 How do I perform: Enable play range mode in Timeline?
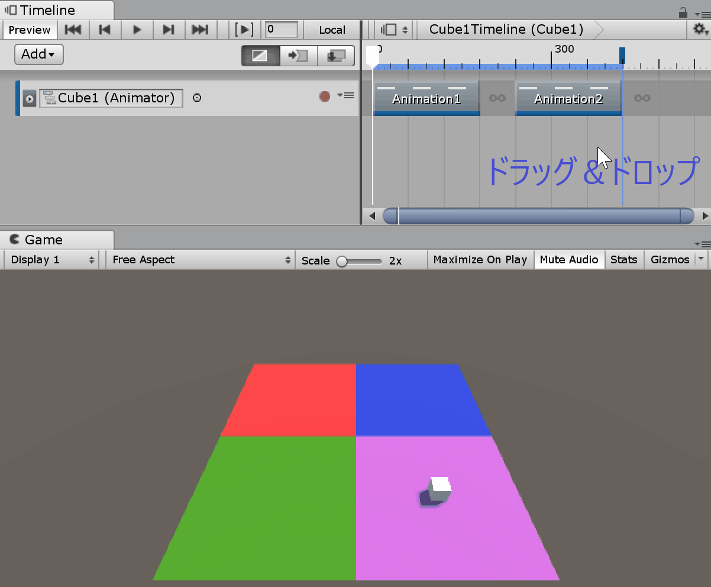point(244,30)
